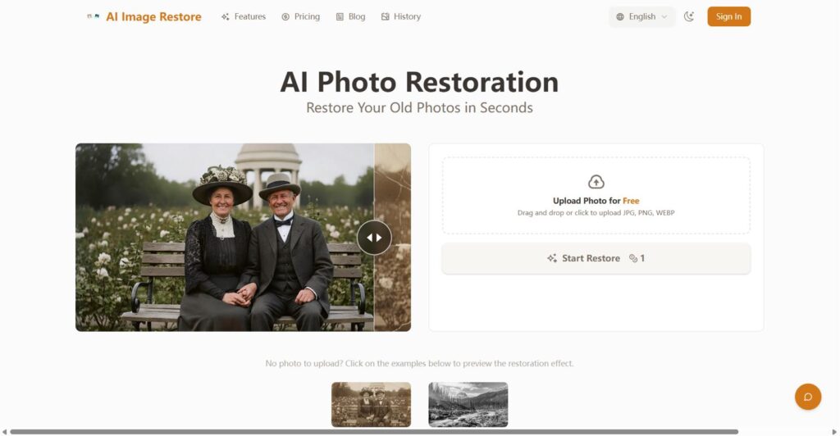
Task: Click the scrollbar's right arrow
Action: [834, 432]
